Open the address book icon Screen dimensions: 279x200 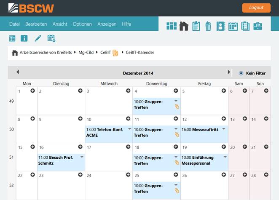click(220, 26)
